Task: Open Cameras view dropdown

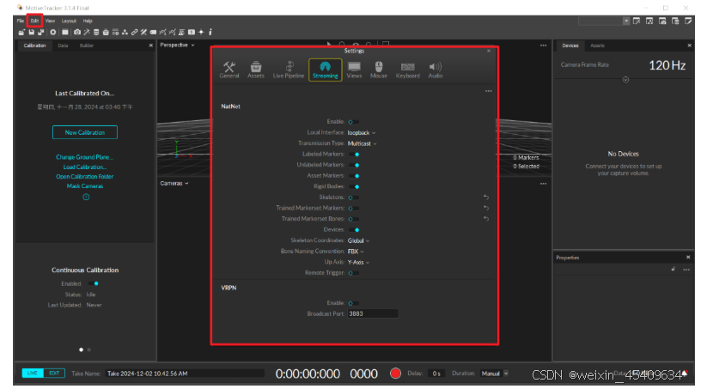Action: click(174, 183)
